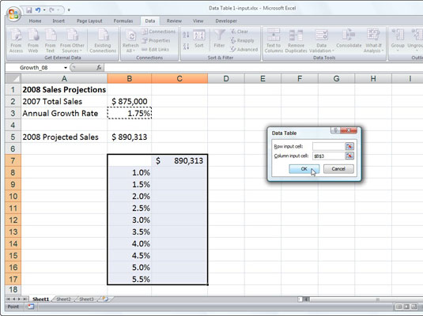Click Refresh All button
Image resolution: width=423 pixels, height=316 pixels.
pyautogui.click(x=130, y=41)
